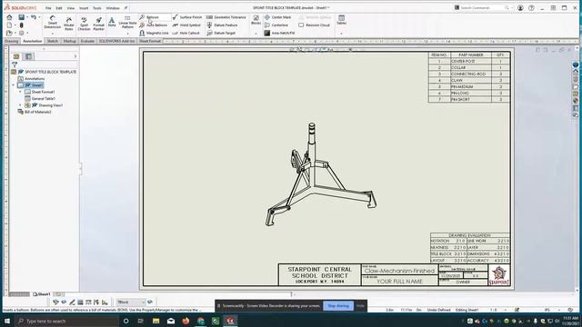This screenshot has height=327, width=582.
Task: Apply Area Hatch/Fill
Action: point(279,33)
